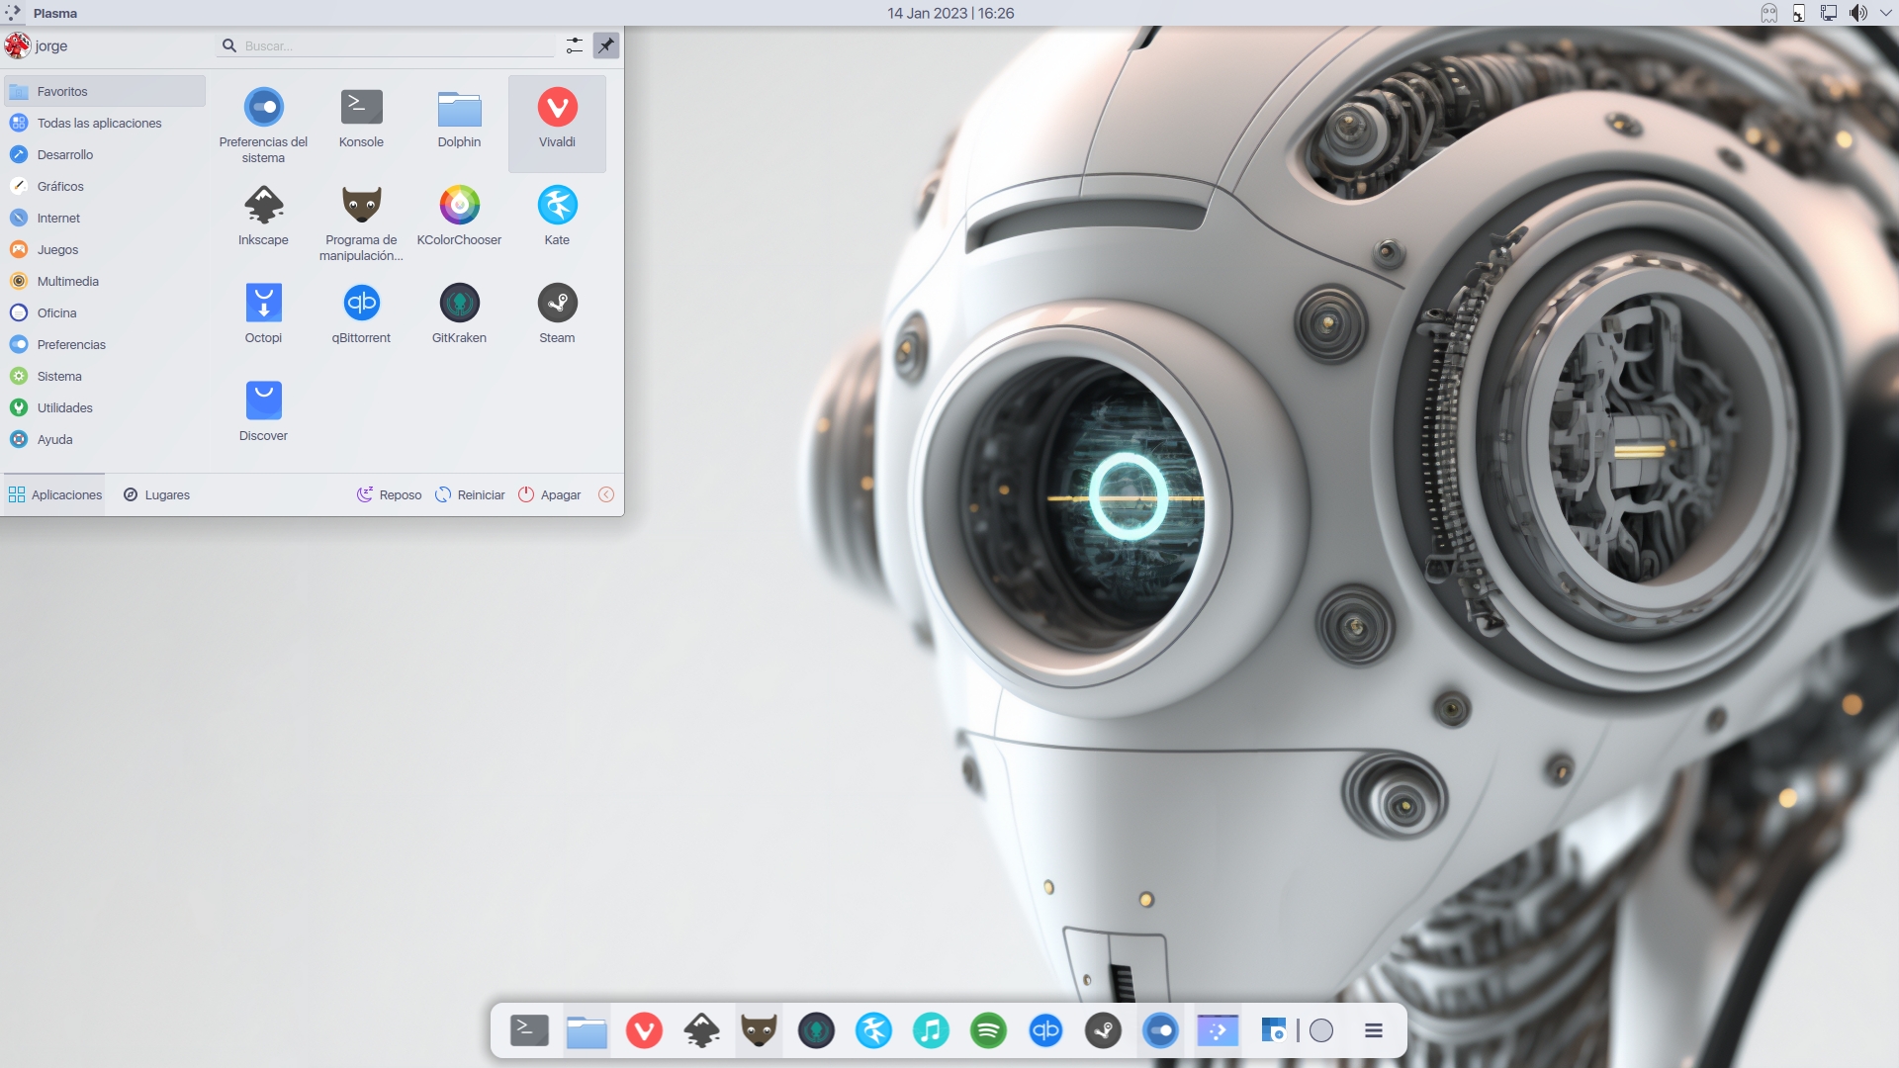Launch the Konsole terminal from the dock
This screenshot has height=1068, width=1899.
(529, 1030)
